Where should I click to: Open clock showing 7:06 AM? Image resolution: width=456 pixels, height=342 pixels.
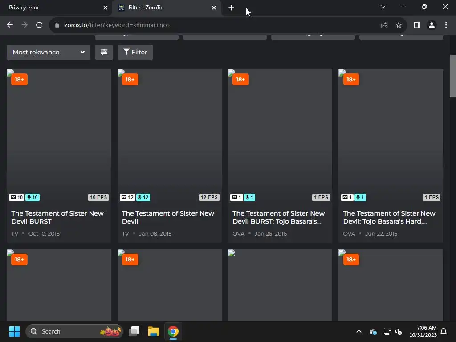click(x=423, y=331)
